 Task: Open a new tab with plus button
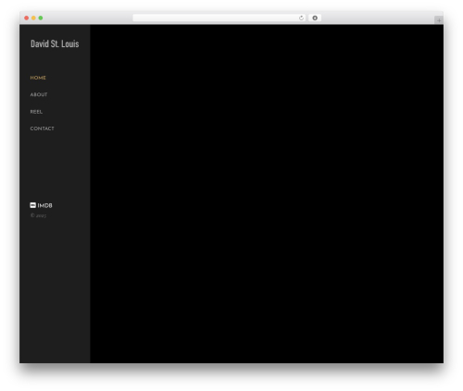pyautogui.click(x=439, y=20)
